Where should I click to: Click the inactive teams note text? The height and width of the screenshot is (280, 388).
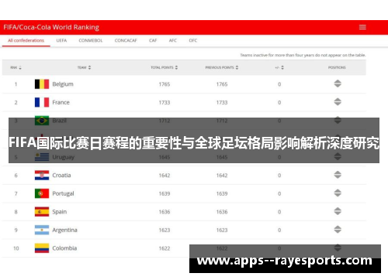(x=303, y=55)
